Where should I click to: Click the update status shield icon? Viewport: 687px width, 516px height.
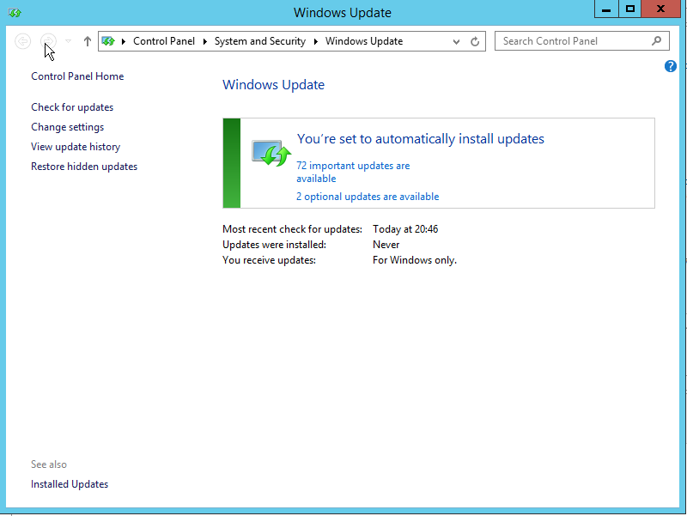[271, 154]
